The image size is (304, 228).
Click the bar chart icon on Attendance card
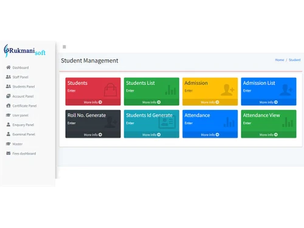(229, 122)
